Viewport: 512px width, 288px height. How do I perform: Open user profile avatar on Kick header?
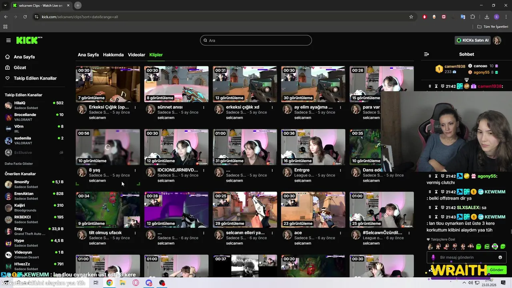pyautogui.click(x=497, y=40)
